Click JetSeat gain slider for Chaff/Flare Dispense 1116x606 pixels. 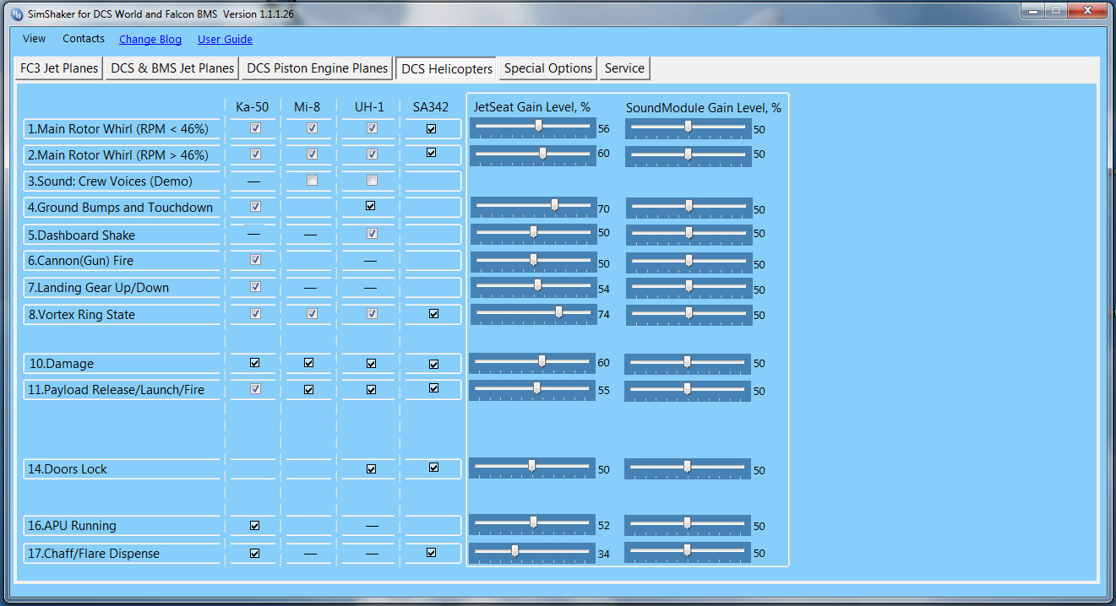[514, 550]
